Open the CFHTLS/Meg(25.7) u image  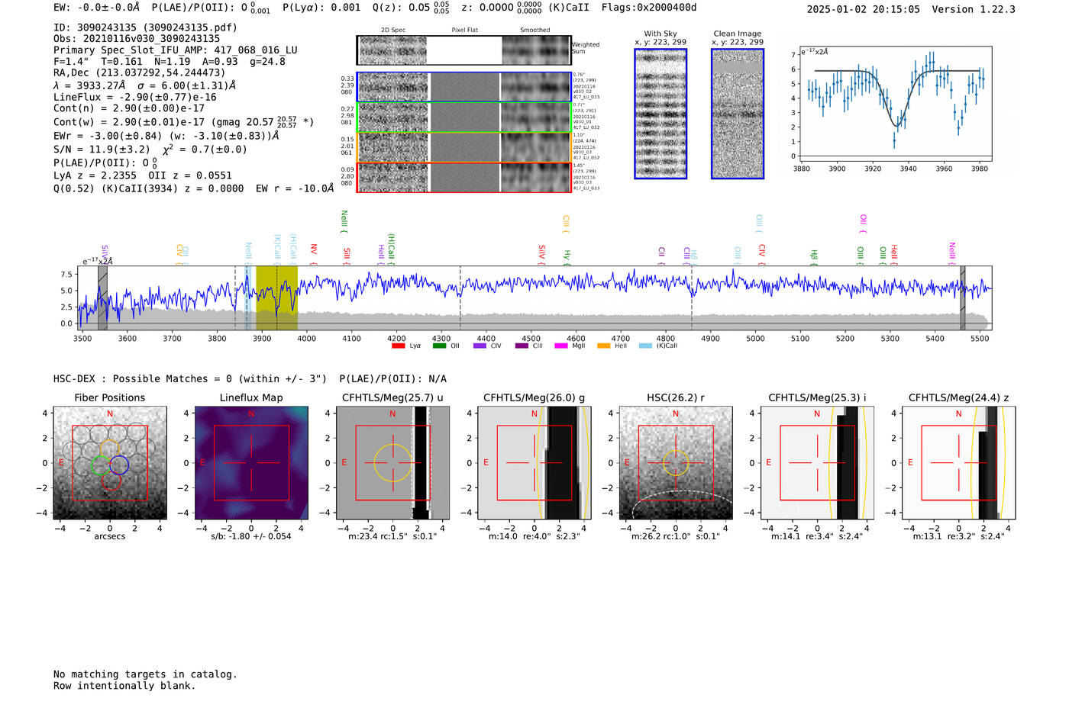tap(392, 463)
